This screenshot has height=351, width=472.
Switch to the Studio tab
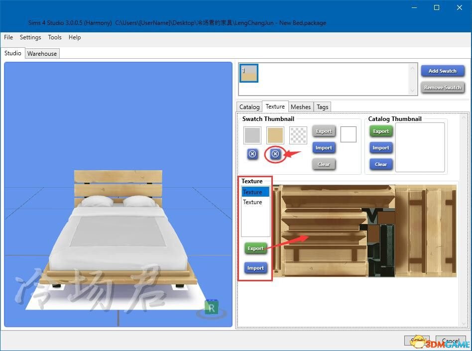tap(12, 53)
